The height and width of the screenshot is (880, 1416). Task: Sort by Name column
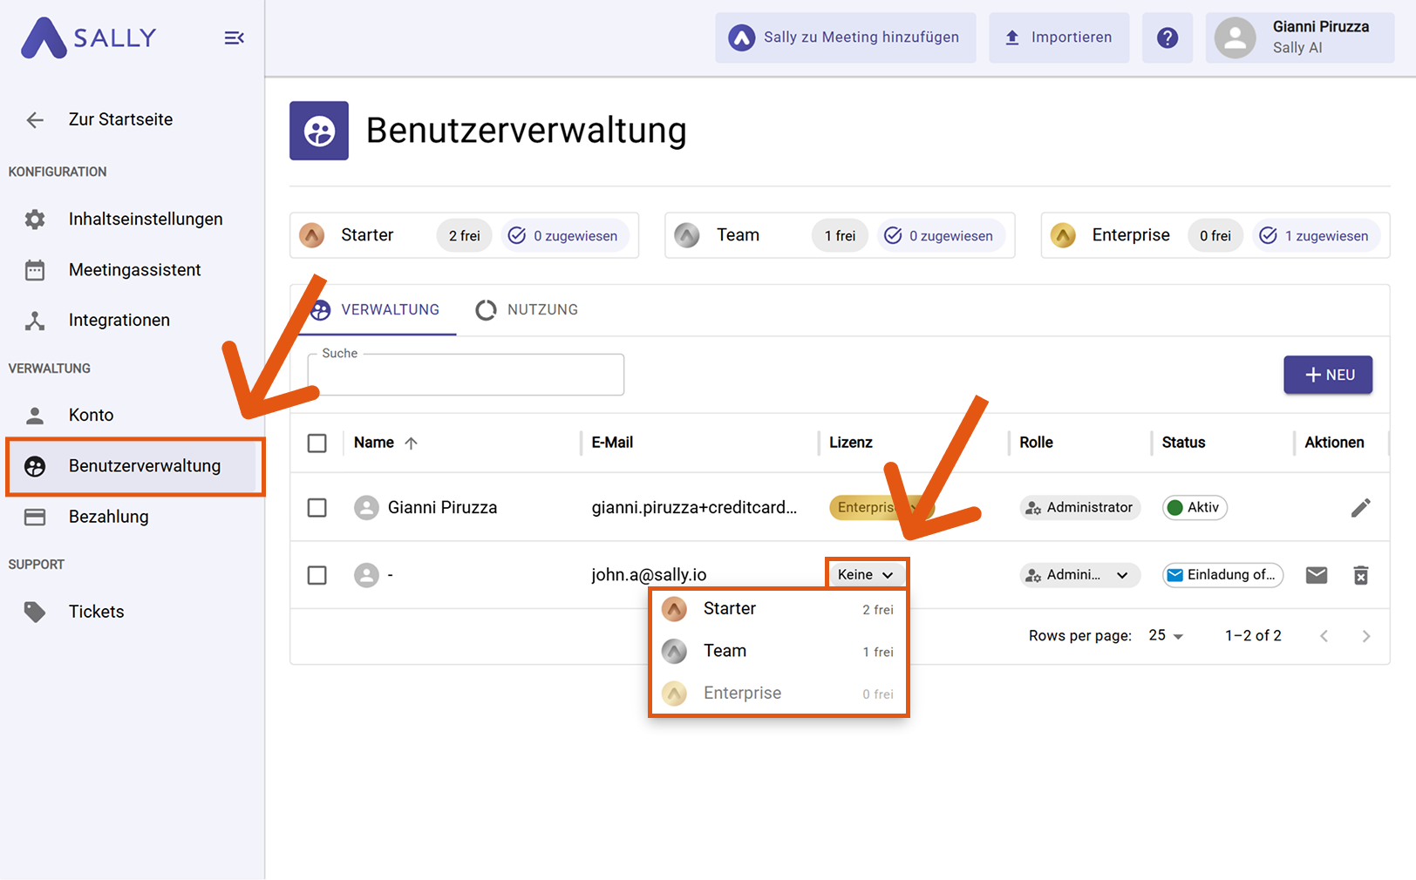pos(374,443)
